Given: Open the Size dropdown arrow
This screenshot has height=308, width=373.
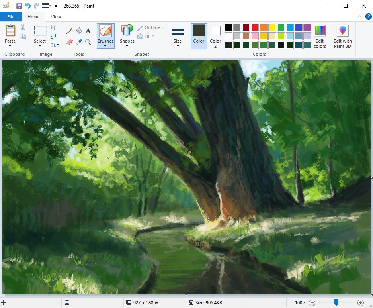Looking at the screenshot, I should [x=178, y=46].
